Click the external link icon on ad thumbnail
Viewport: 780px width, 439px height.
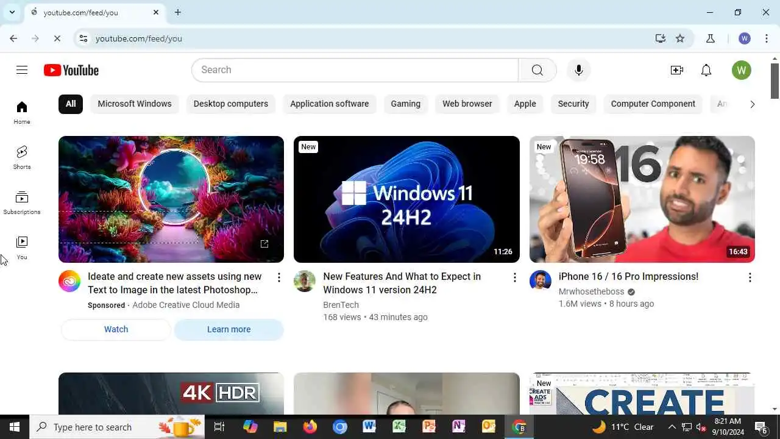[x=264, y=244]
